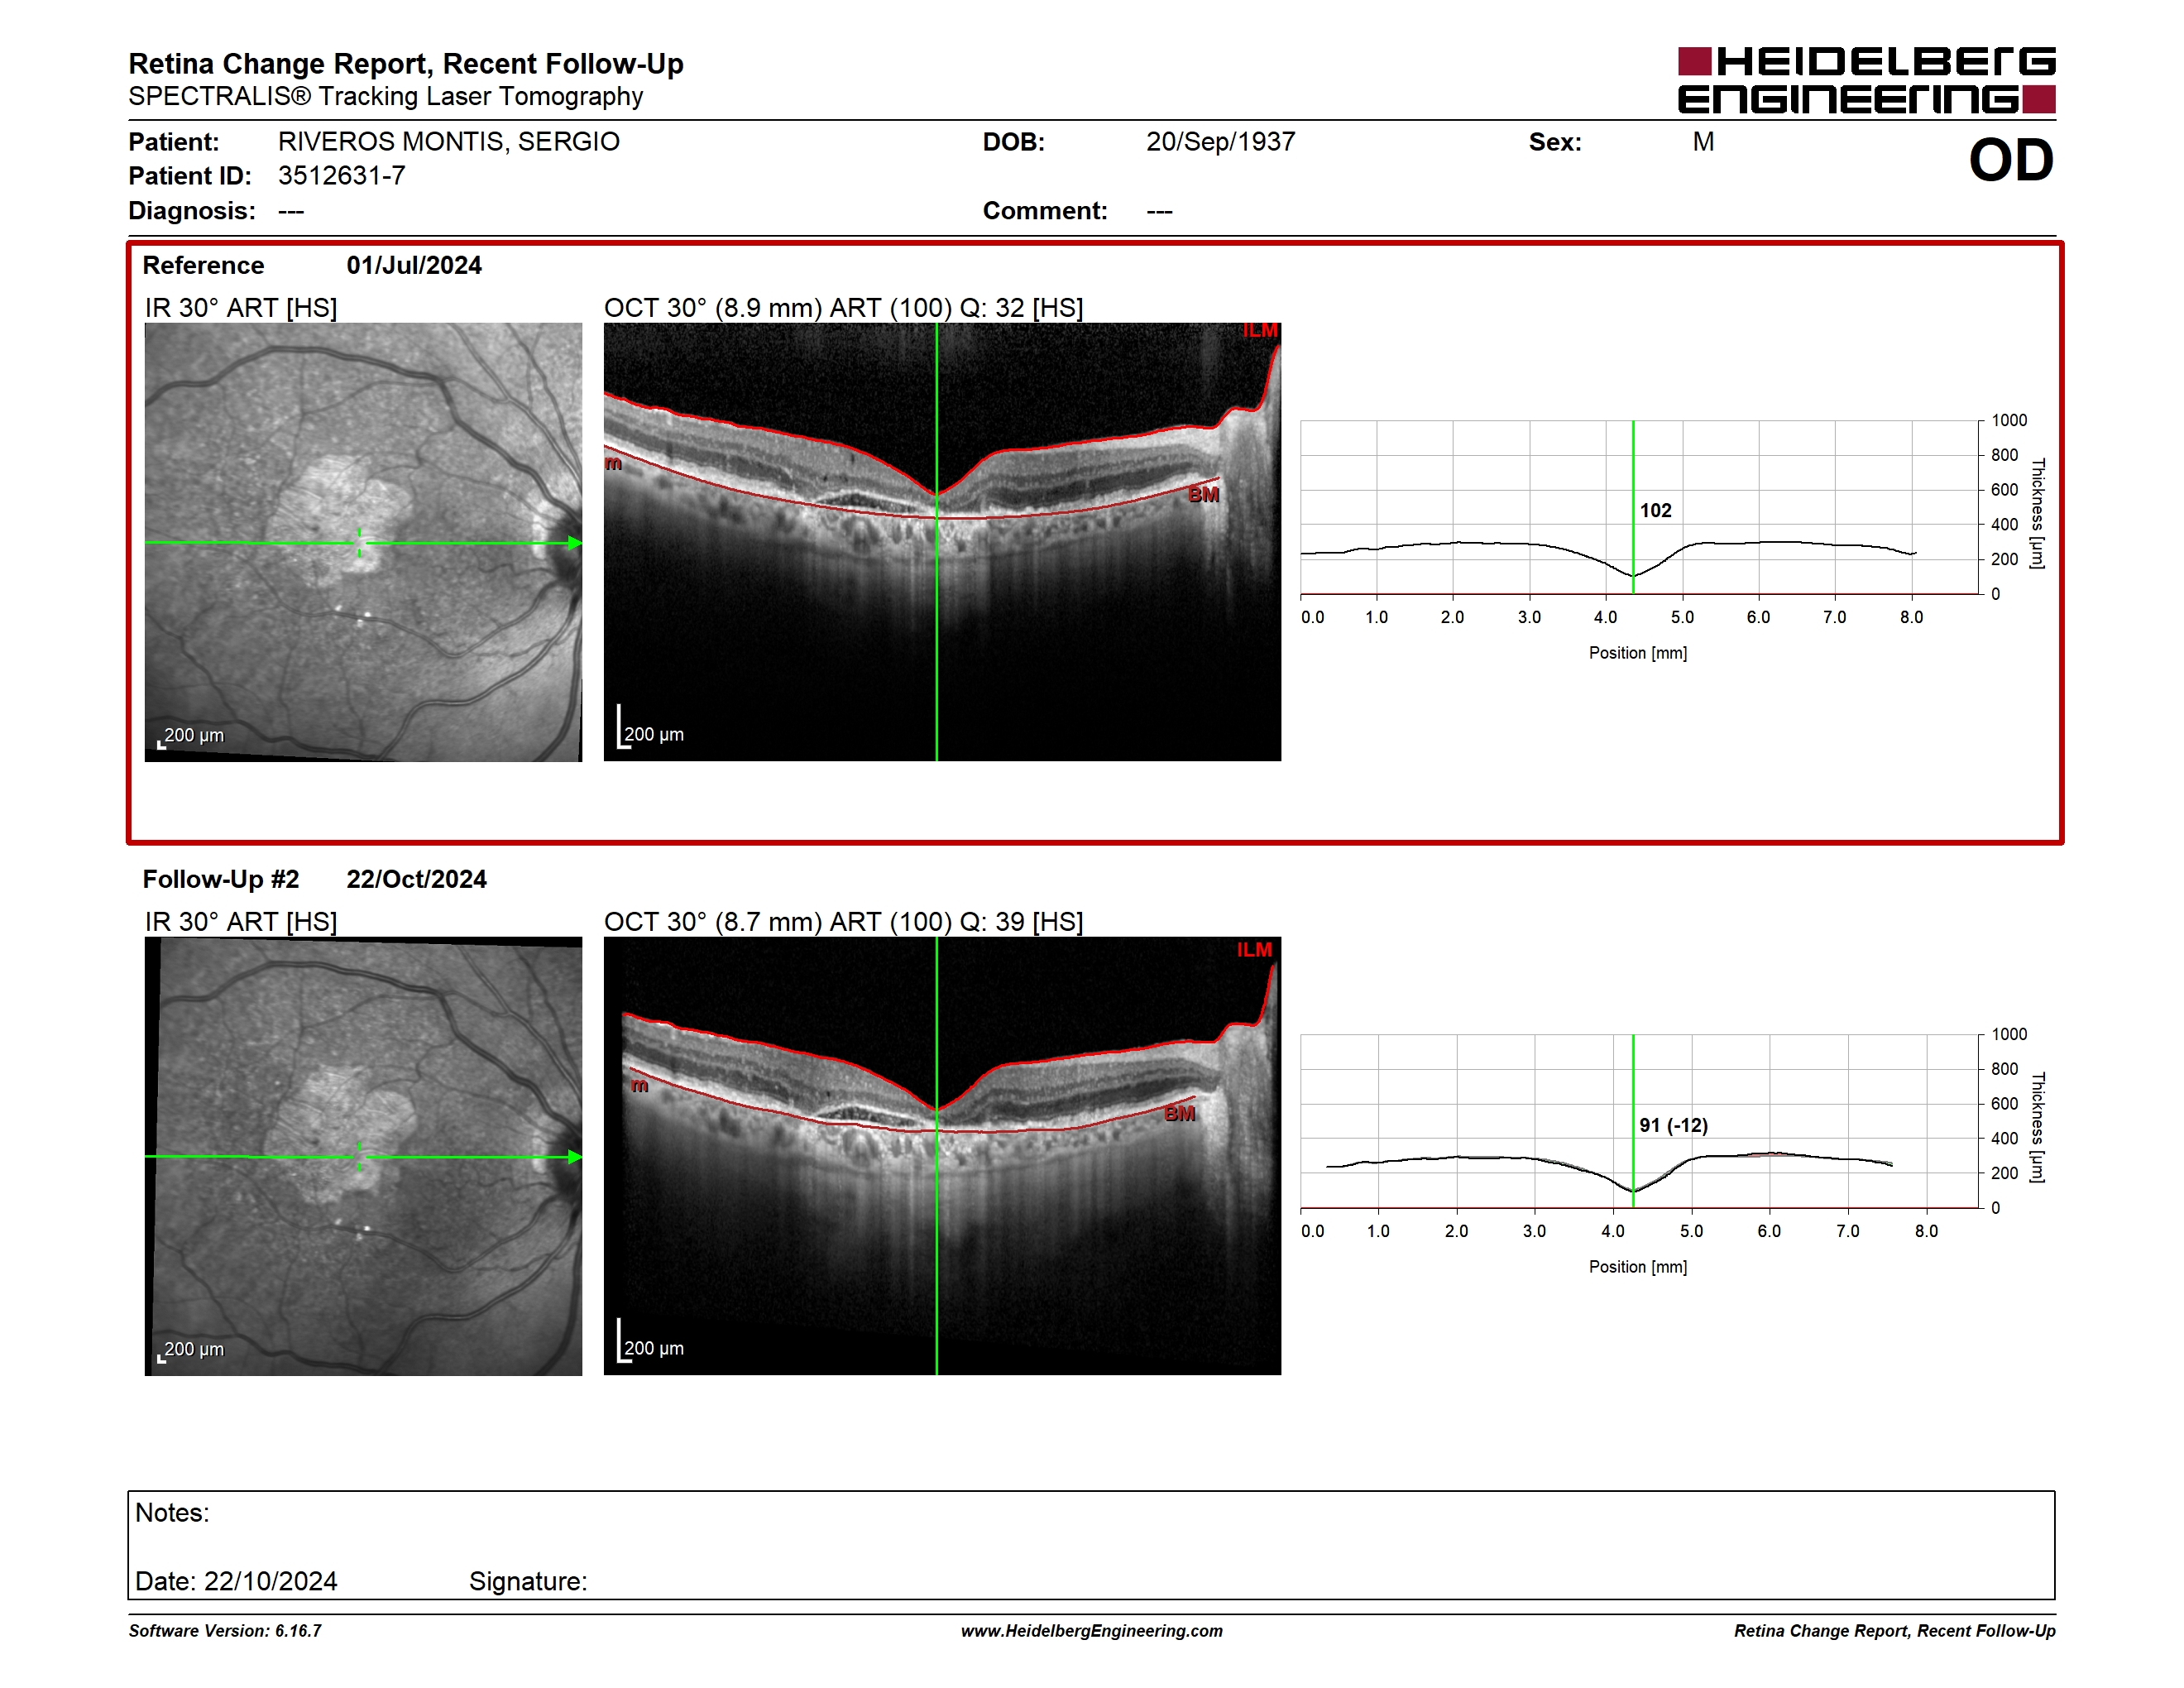Viewport: 2184px width, 1688px height.
Task: Click the green scan arrow tip in Reference IR
Action: 575,543
